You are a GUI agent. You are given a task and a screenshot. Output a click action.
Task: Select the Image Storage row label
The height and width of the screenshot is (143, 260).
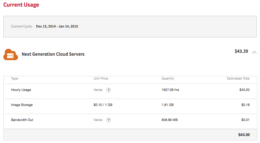[22, 105]
